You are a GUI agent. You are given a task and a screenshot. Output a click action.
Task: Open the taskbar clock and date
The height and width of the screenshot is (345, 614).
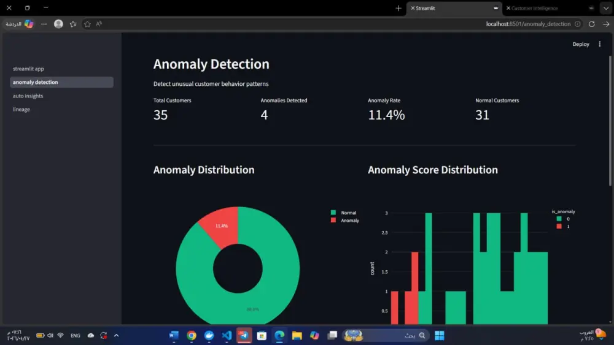tap(18, 336)
